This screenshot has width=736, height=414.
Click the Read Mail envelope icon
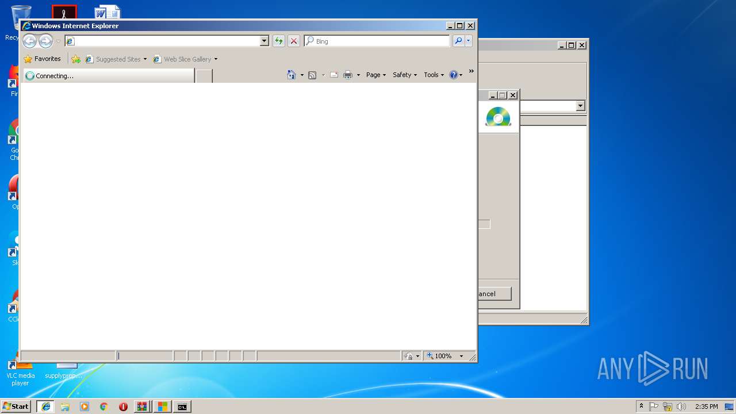(x=334, y=75)
